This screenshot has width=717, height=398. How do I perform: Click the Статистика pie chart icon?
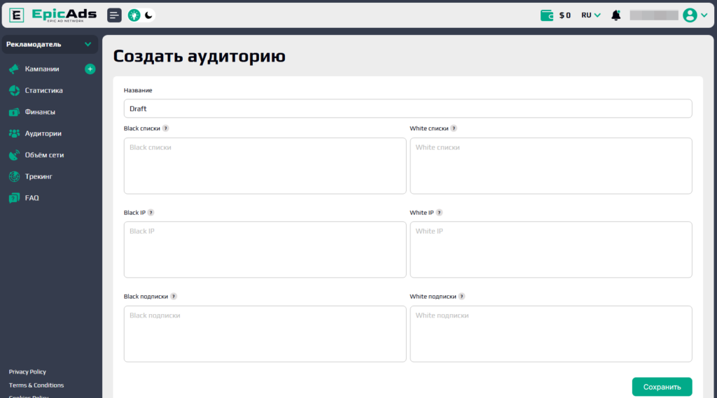14,90
